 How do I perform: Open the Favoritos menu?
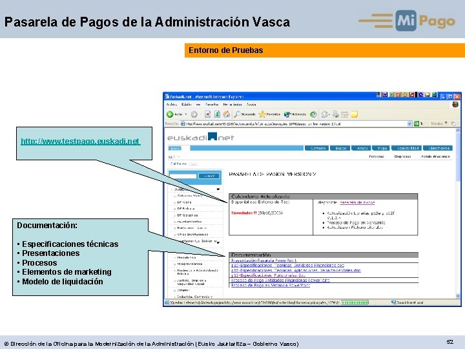click(x=212, y=105)
